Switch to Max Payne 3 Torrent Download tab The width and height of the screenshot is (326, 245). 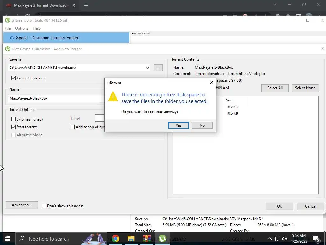40,5
